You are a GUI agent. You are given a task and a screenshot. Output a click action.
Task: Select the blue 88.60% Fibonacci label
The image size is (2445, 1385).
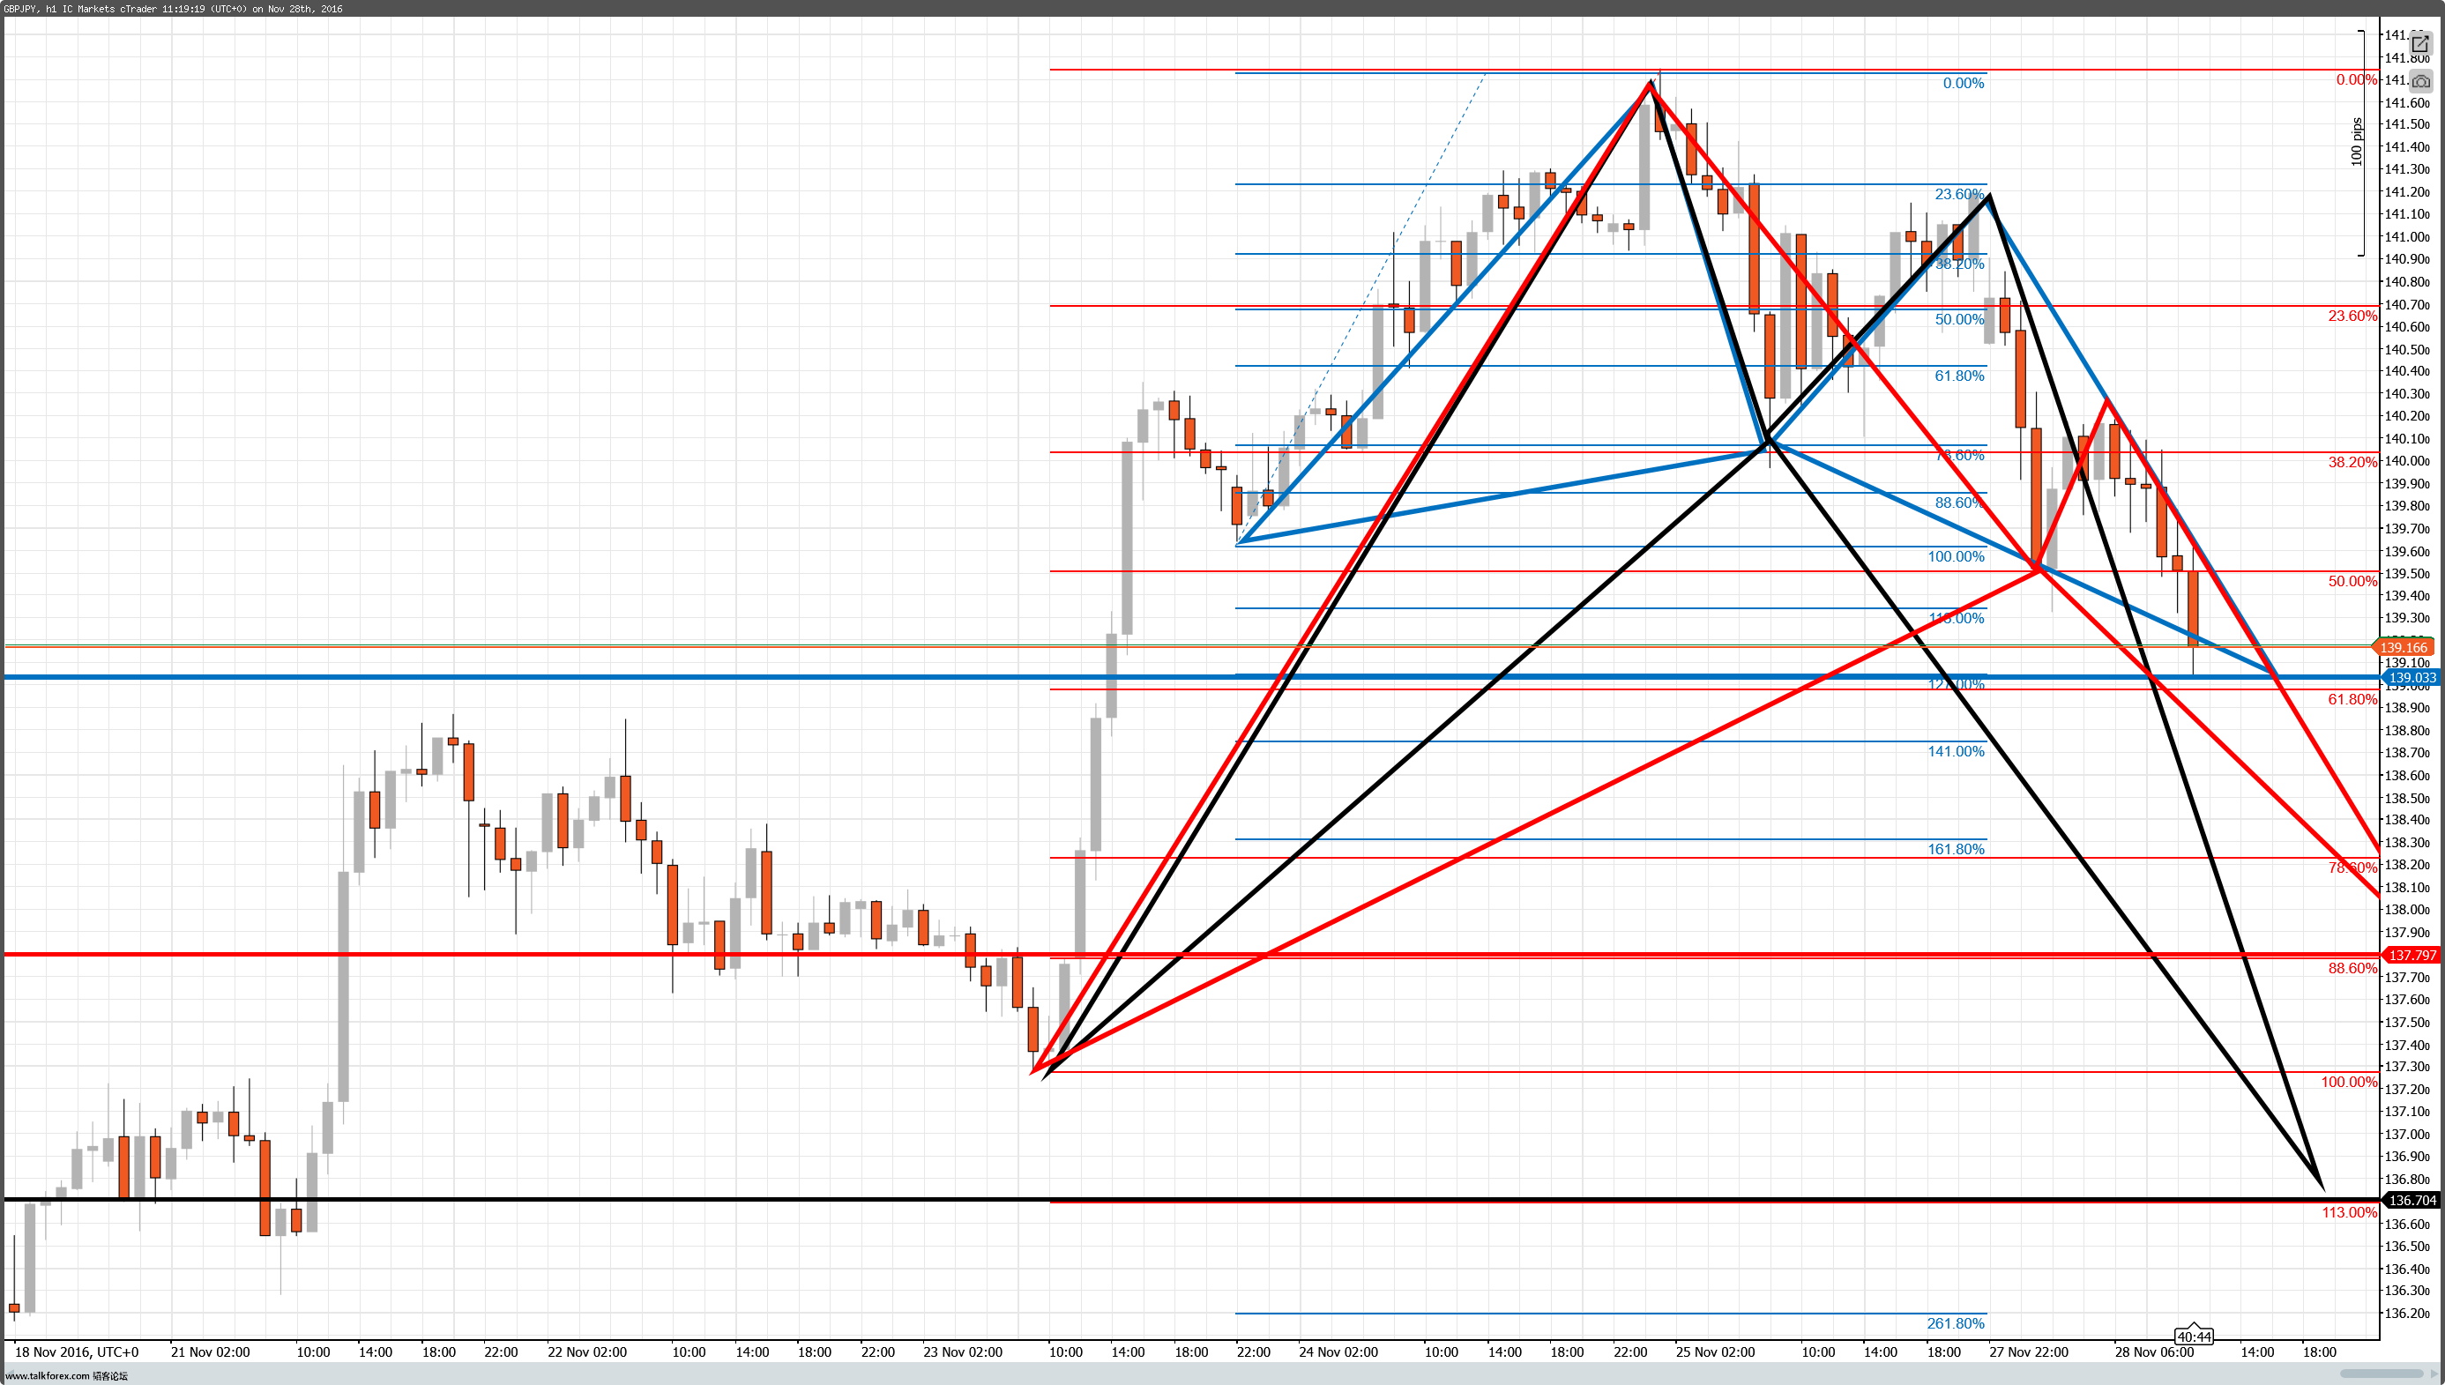(x=1960, y=503)
